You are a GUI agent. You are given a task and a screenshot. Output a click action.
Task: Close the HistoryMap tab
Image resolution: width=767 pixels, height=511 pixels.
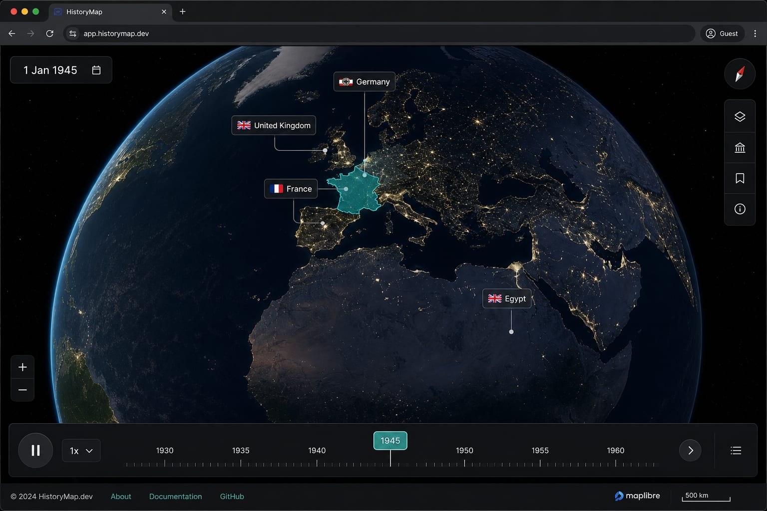(x=164, y=11)
